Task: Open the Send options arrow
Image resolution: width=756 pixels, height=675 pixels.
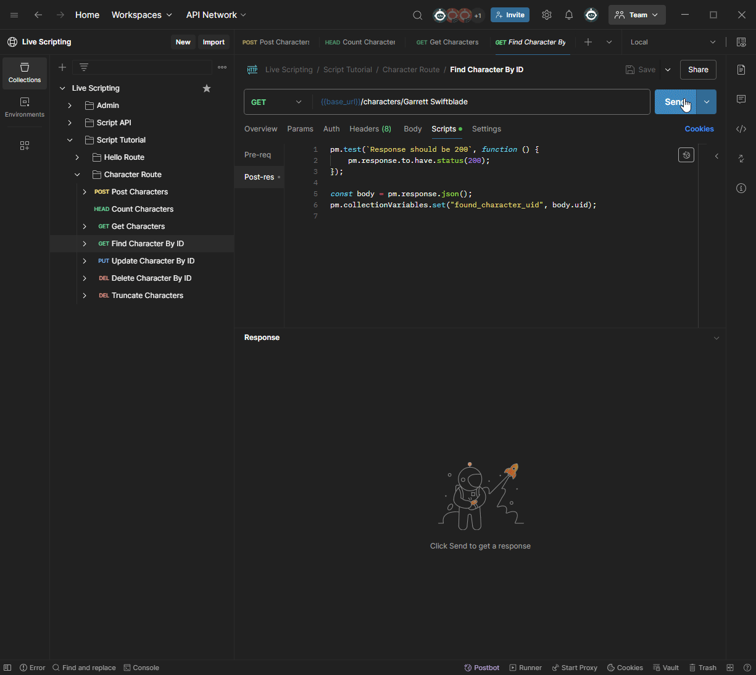Action: coord(707,102)
